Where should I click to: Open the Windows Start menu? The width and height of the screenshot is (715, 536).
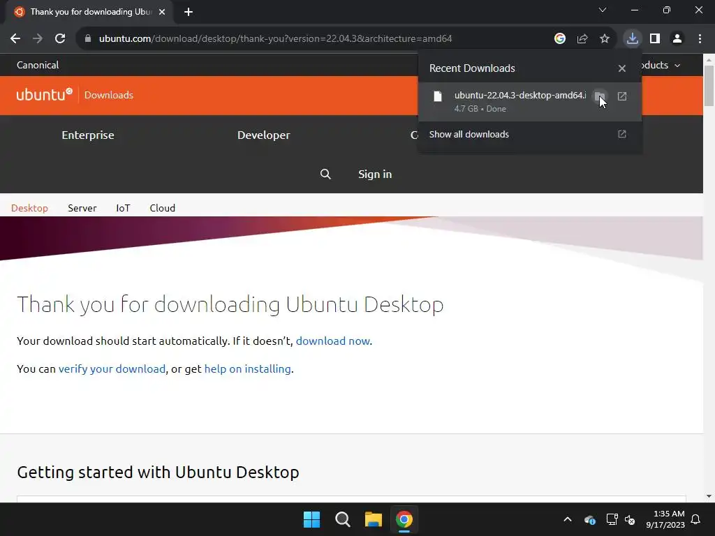pyautogui.click(x=312, y=519)
